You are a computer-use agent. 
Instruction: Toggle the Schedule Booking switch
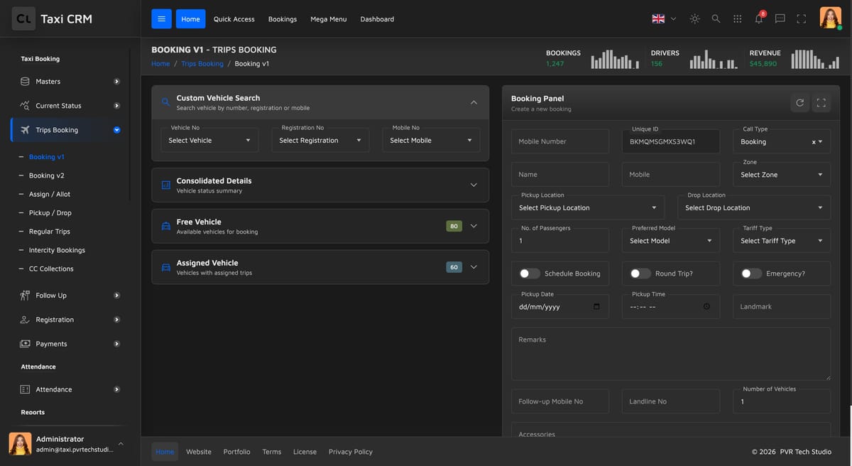point(530,273)
